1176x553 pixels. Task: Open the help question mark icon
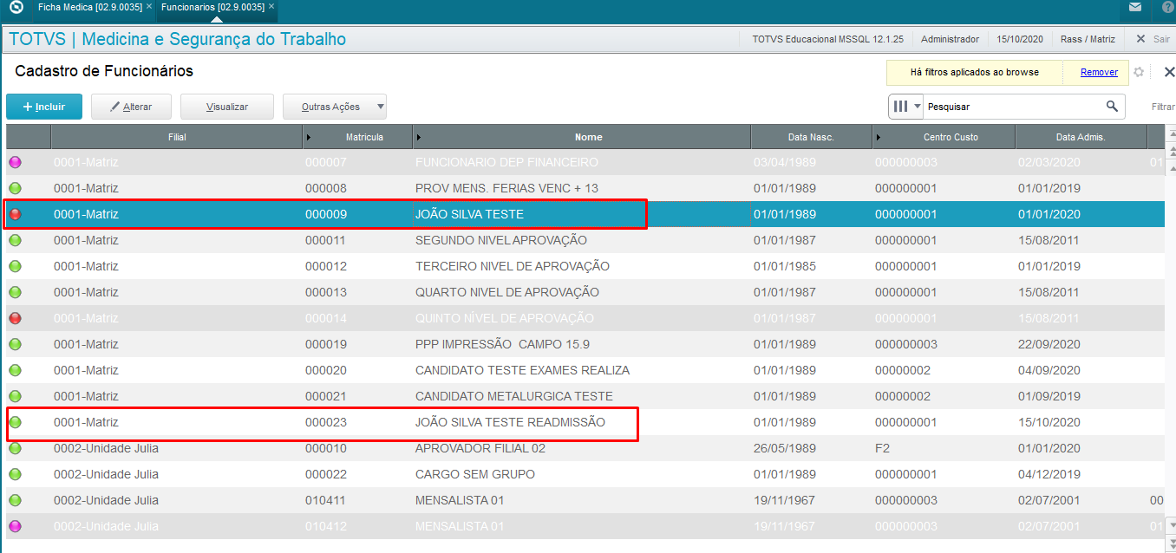pos(1168,8)
